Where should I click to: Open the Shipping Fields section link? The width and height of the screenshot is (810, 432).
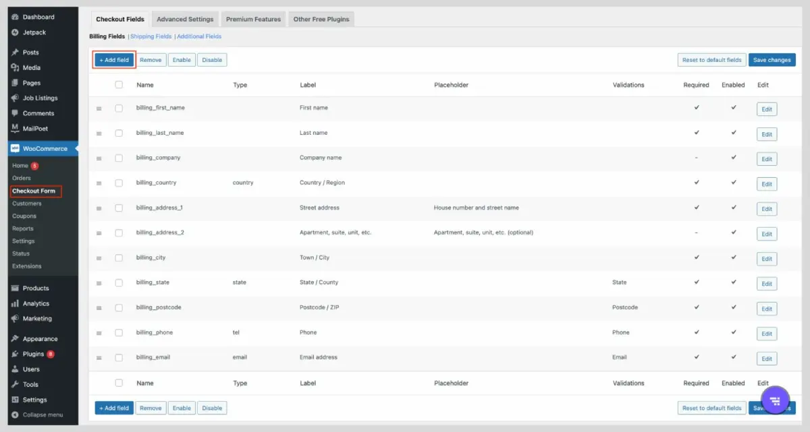coord(151,36)
